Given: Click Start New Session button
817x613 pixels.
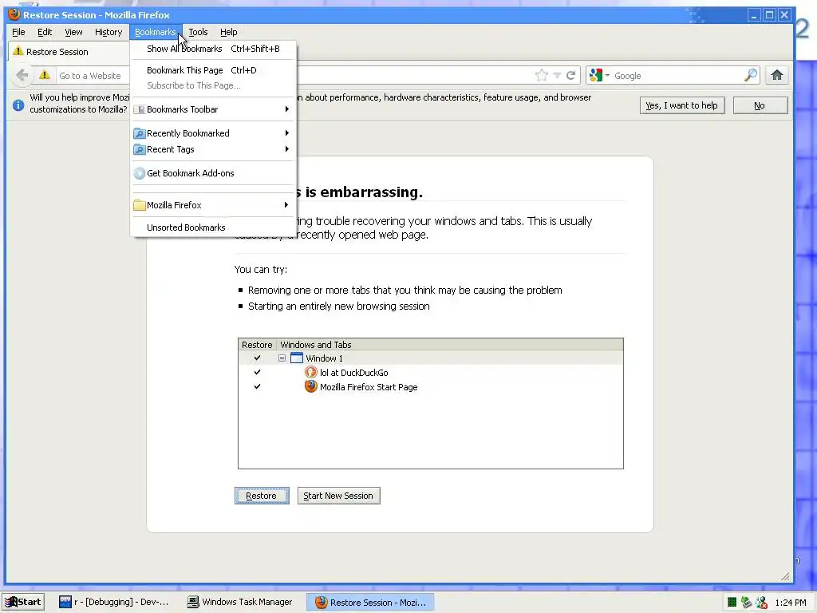Looking at the screenshot, I should [338, 496].
